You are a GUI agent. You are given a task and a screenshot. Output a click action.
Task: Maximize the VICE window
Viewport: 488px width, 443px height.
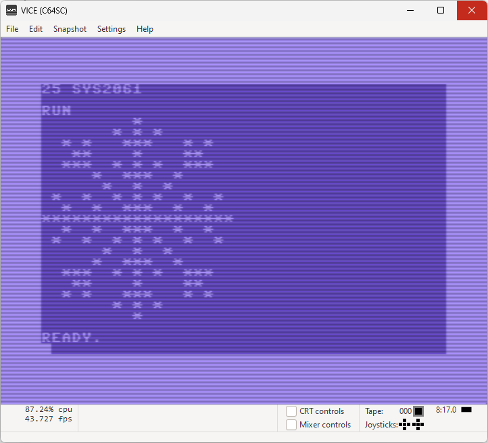pyautogui.click(x=441, y=10)
